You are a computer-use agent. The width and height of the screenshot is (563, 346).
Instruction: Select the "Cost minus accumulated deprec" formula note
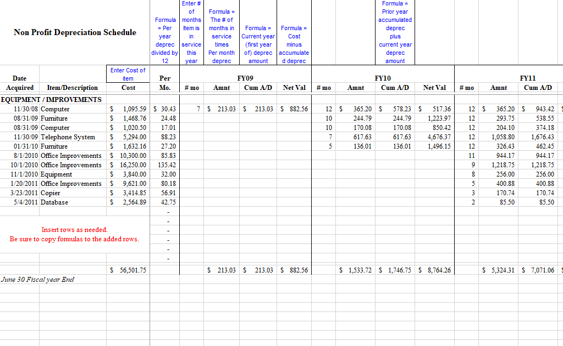pos(294,44)
